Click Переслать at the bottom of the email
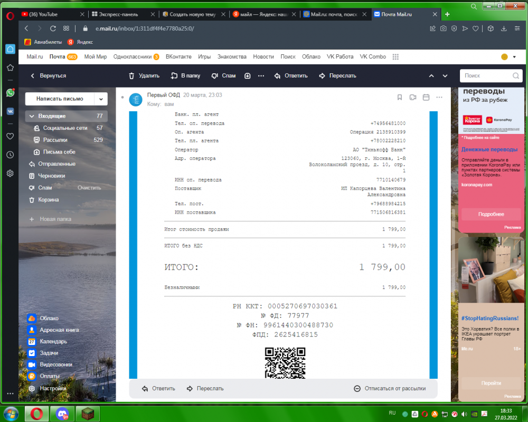This screenshot has height=422, width=528. coord(205,388)
